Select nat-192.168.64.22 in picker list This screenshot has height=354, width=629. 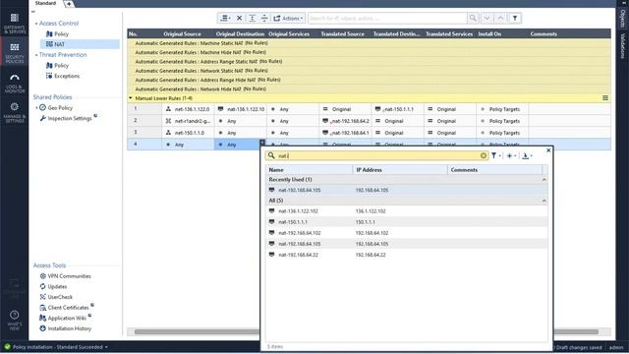[406, 255]
